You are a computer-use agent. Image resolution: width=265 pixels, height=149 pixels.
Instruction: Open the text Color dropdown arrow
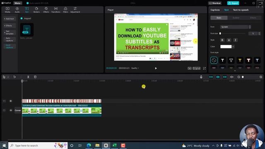(233, 46)
